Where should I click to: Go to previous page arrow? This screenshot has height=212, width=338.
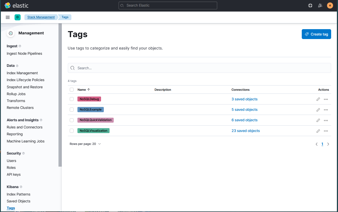click(x=317, y=144)
